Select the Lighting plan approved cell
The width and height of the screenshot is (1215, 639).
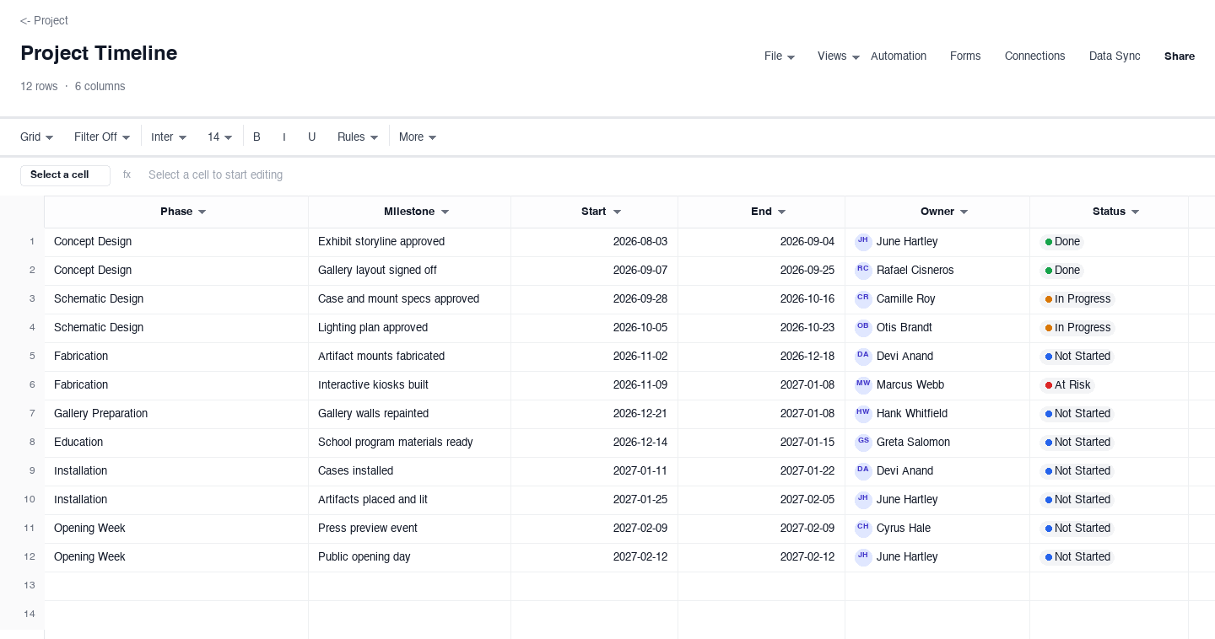409,328
